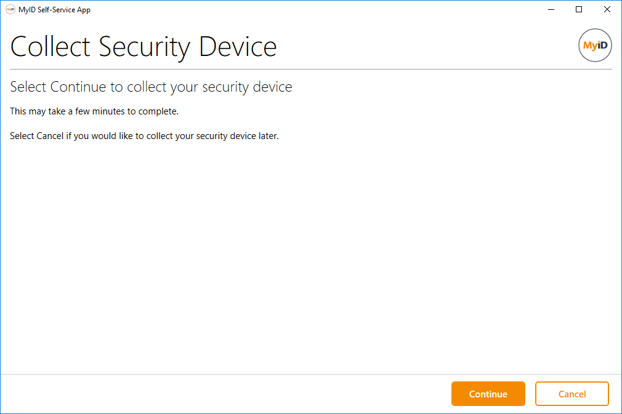The height and width of the screenshot is (414, 622).
Task: Click the MyID icon in the title bar
Action: [x=10, y=10]
